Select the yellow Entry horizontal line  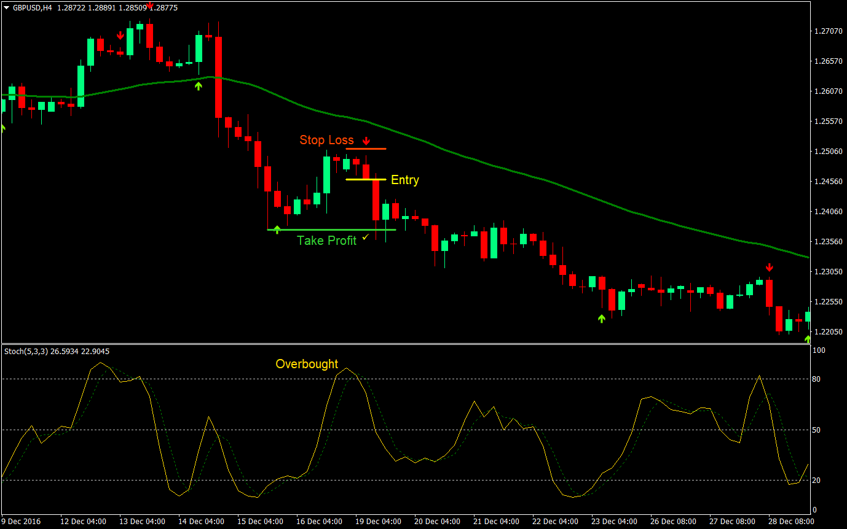point(366,179)
